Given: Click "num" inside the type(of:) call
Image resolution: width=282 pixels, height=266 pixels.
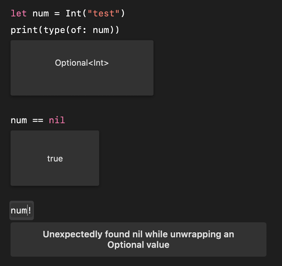Looking at the screenshot, I should 101,30.
